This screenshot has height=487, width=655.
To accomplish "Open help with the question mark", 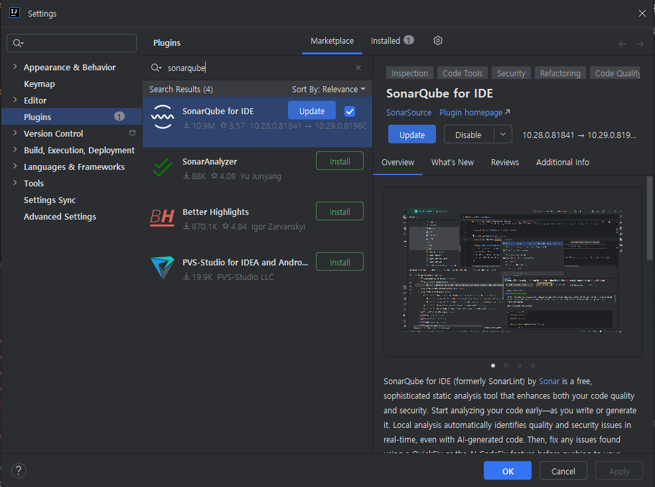I will point(19,470).
